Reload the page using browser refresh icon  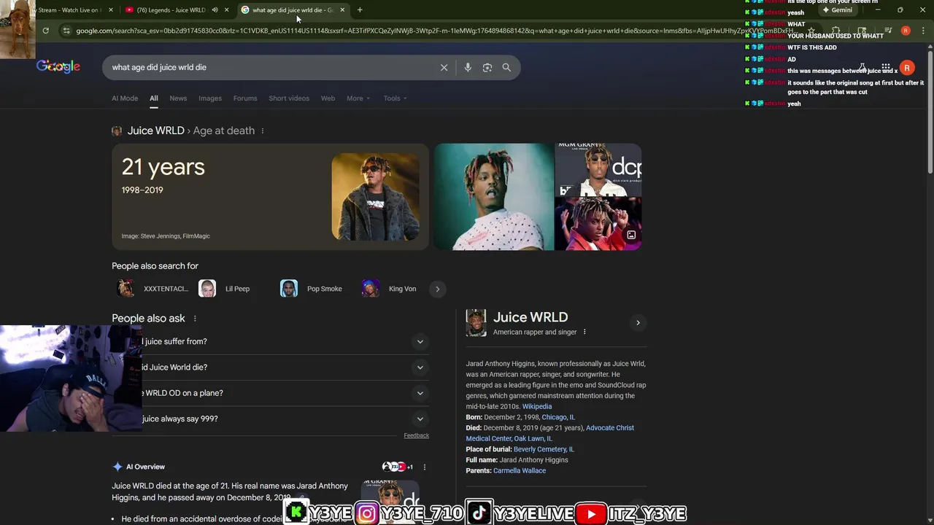click(x=45, y=31)
